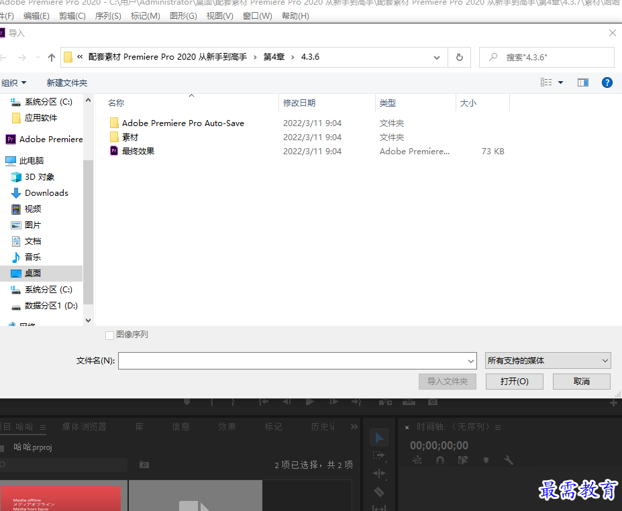Image resolution: width=622 pixels, height=511 pixels.
Task: Select the Selection tool arrow
Action: pos(379,438)
